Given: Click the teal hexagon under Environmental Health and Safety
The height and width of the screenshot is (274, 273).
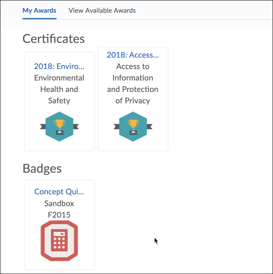Looking at the screenshot, I should tap(59, 135).
